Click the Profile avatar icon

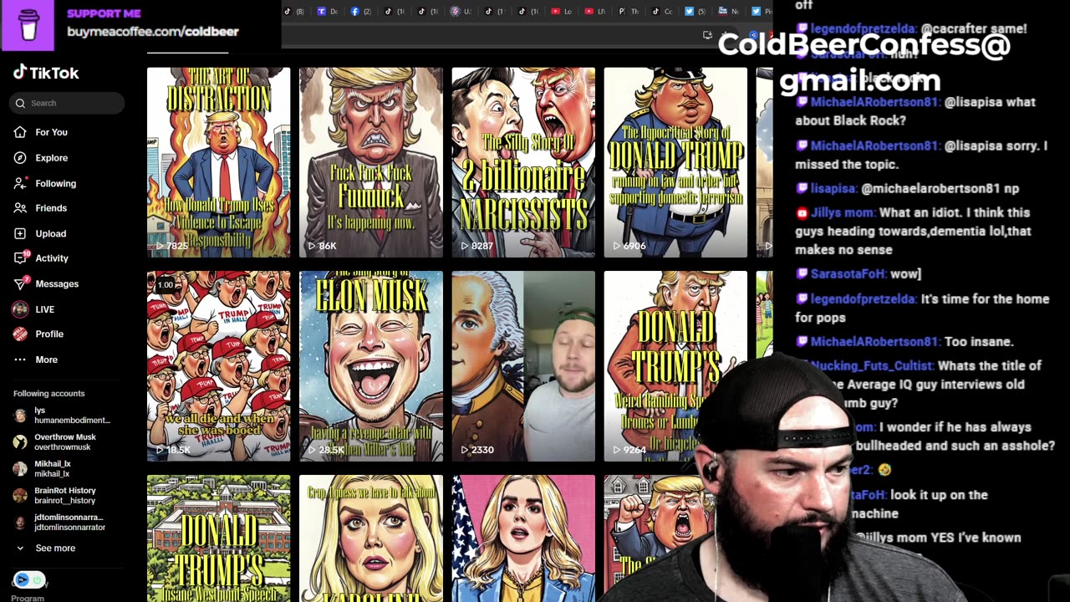(20, 334)
